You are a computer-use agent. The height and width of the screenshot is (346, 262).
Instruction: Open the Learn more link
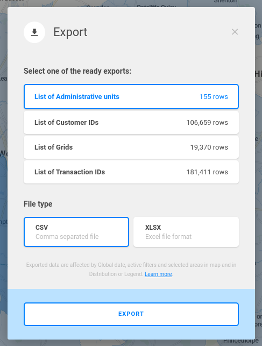[x=158, y=274]
